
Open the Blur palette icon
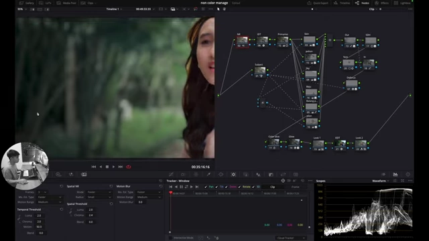tap(258, 174)
